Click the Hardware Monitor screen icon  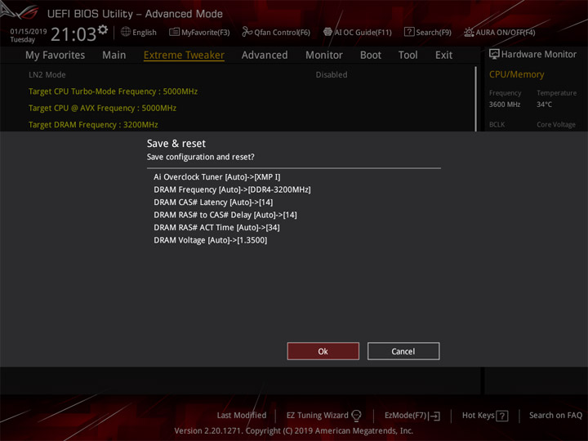(x=494, y=55)
